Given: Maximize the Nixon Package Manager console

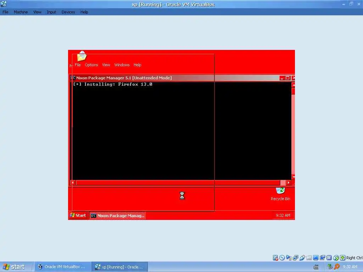Looking at the screenshot, I should point(287,78).
